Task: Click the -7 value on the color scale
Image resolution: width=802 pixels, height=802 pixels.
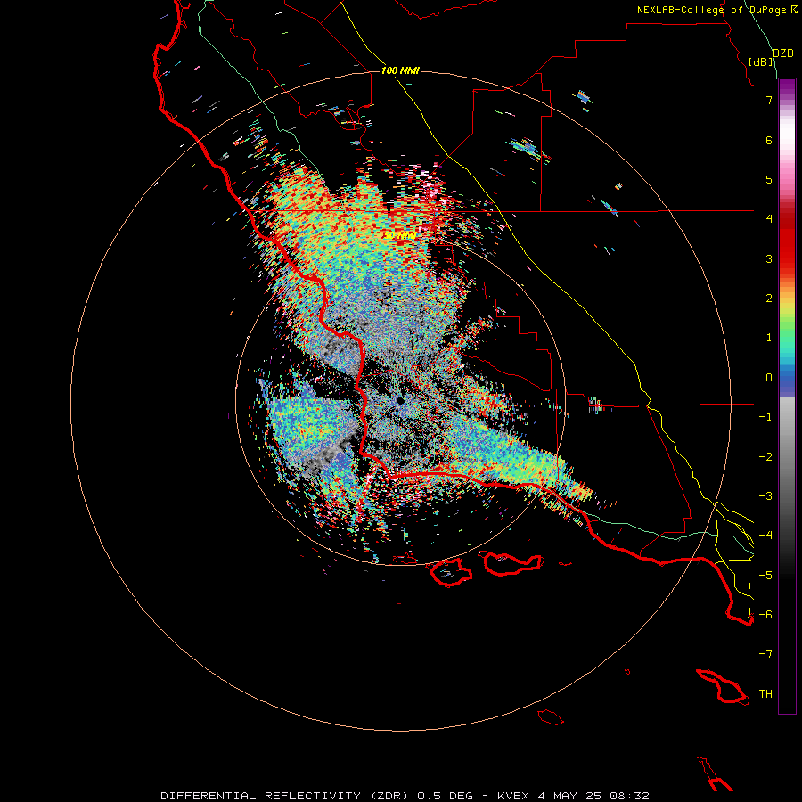Action: [x=765, y=654]
